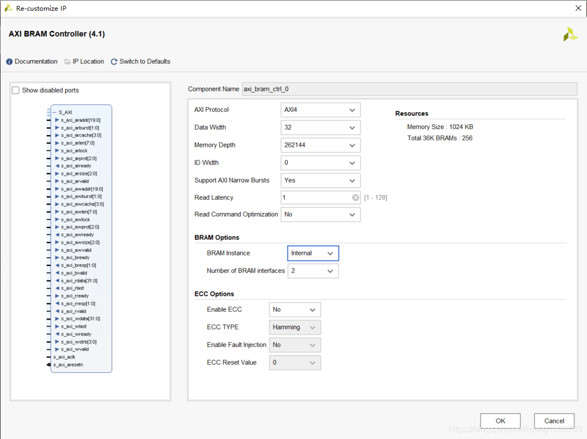The image size is (587, 439).
Task: Click the Documentation info icon
Action: click(x=9, y=62)
